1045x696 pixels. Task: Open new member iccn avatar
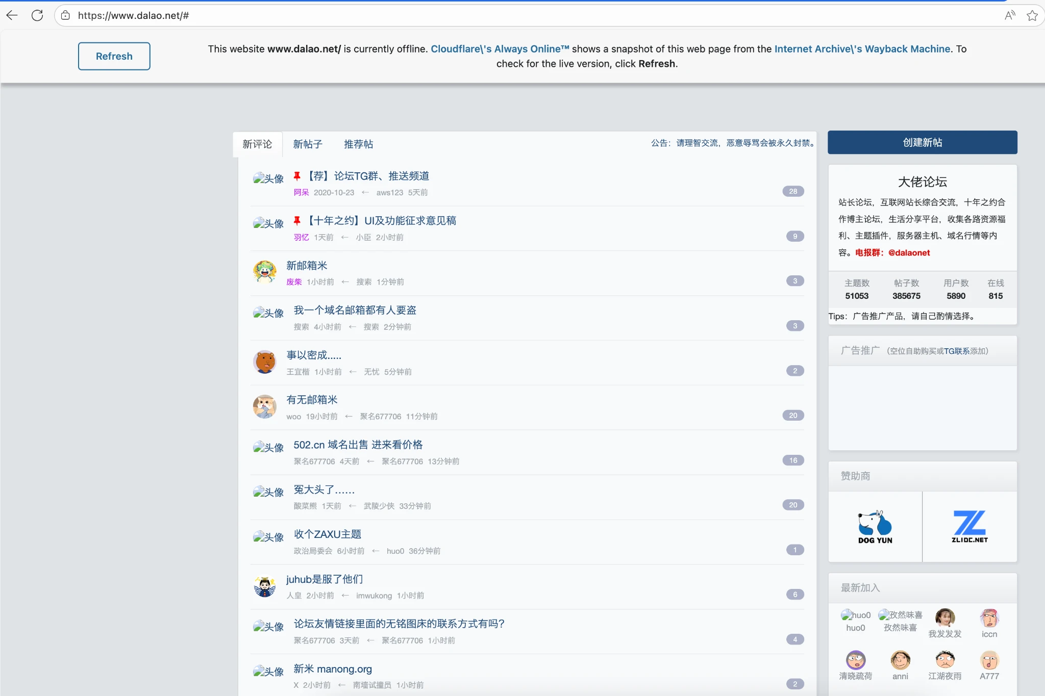(x=989, y=617)
